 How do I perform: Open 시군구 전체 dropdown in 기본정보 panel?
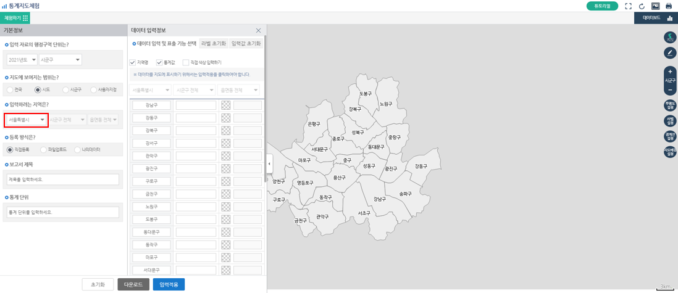67,120
